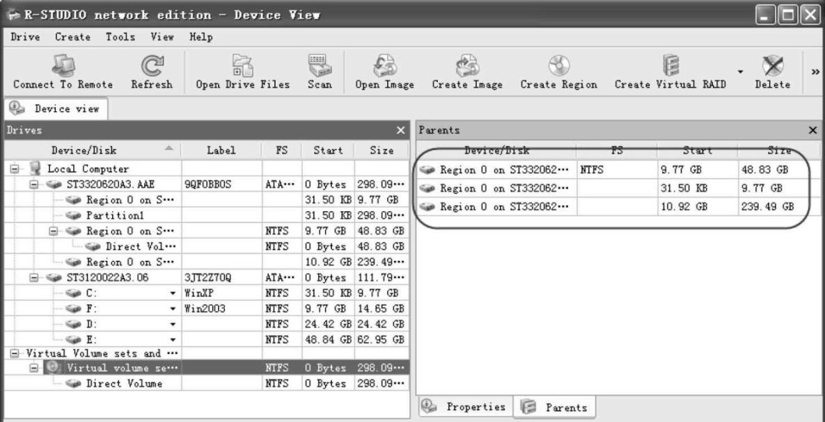
Task: Click the Create Image toolbar icon
Action: pos(467,67)
